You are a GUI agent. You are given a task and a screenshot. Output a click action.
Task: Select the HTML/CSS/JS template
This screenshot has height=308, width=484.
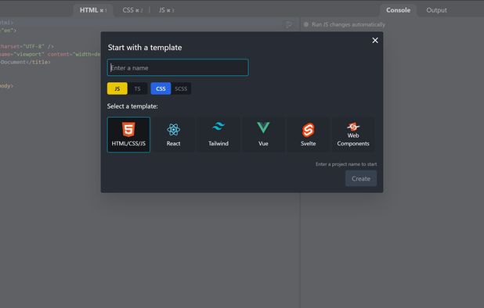(128, 134)
